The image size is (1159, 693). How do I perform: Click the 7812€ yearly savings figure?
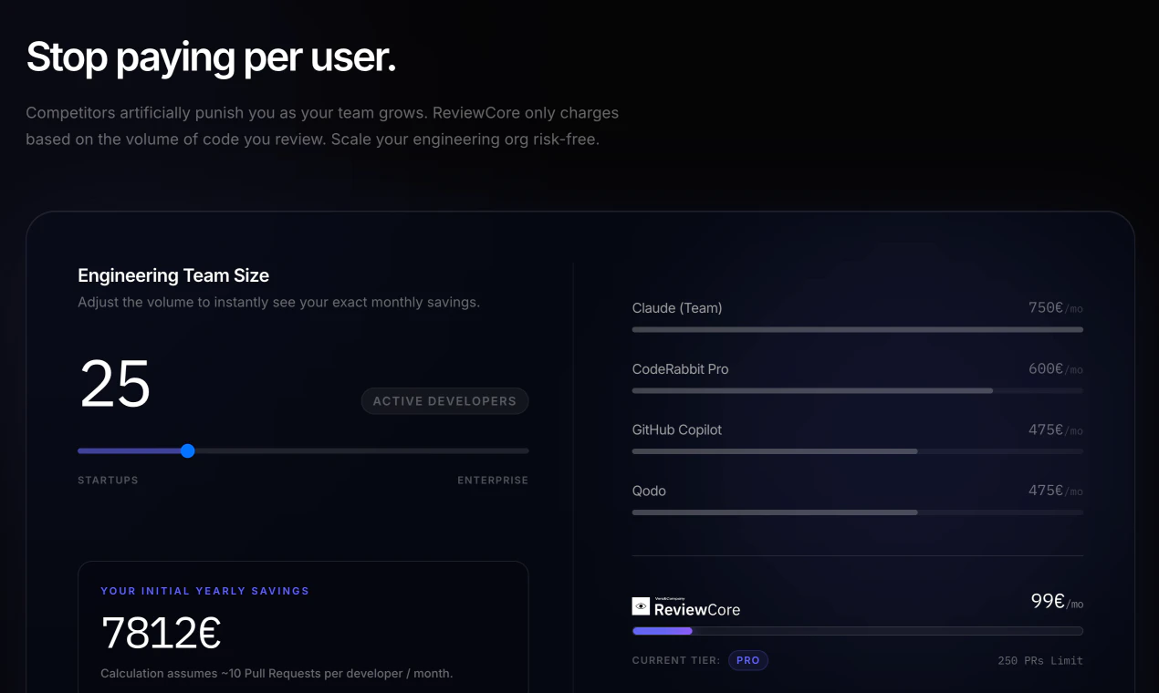click(162, 633)
